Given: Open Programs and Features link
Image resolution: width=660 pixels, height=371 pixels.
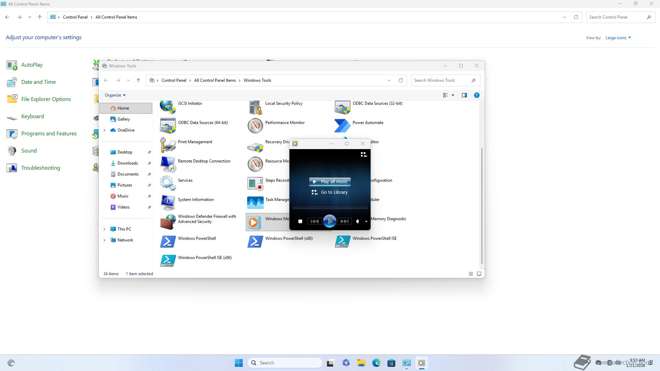Looking at the screenshot, I should point(49,134).
